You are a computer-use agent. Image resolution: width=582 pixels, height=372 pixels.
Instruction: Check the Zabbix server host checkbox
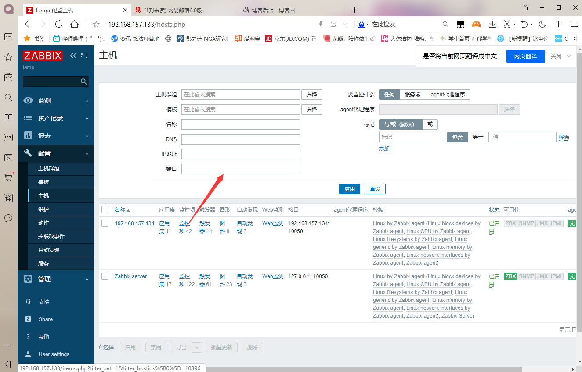click(105, 276)
